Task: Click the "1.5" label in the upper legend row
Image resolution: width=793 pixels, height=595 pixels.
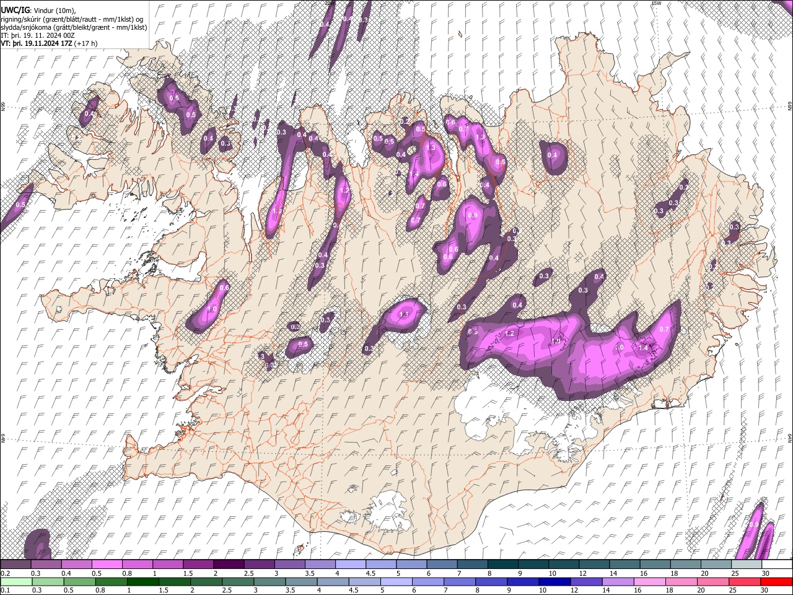Action: click(188, 573)
